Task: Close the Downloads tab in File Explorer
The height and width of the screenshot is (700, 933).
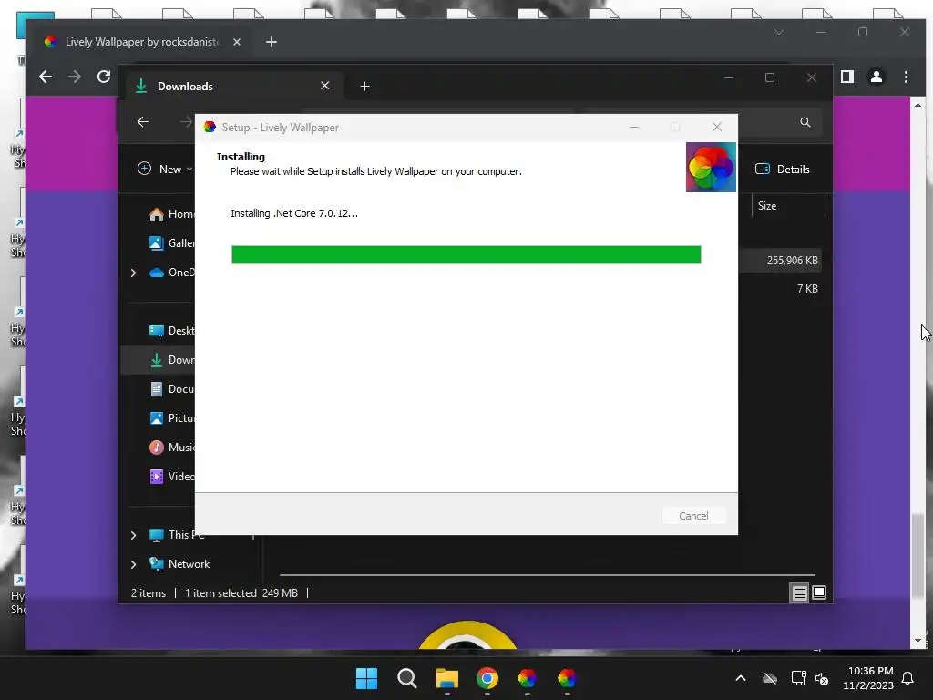Action: coord(325,86)
